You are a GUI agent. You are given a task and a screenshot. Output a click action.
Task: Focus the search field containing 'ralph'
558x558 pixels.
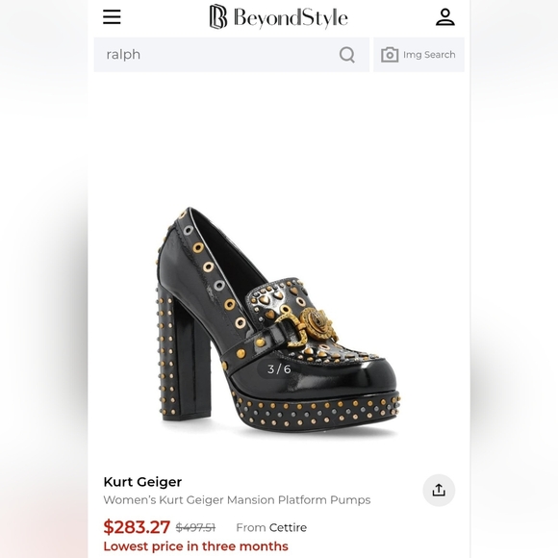pos(231,55)
